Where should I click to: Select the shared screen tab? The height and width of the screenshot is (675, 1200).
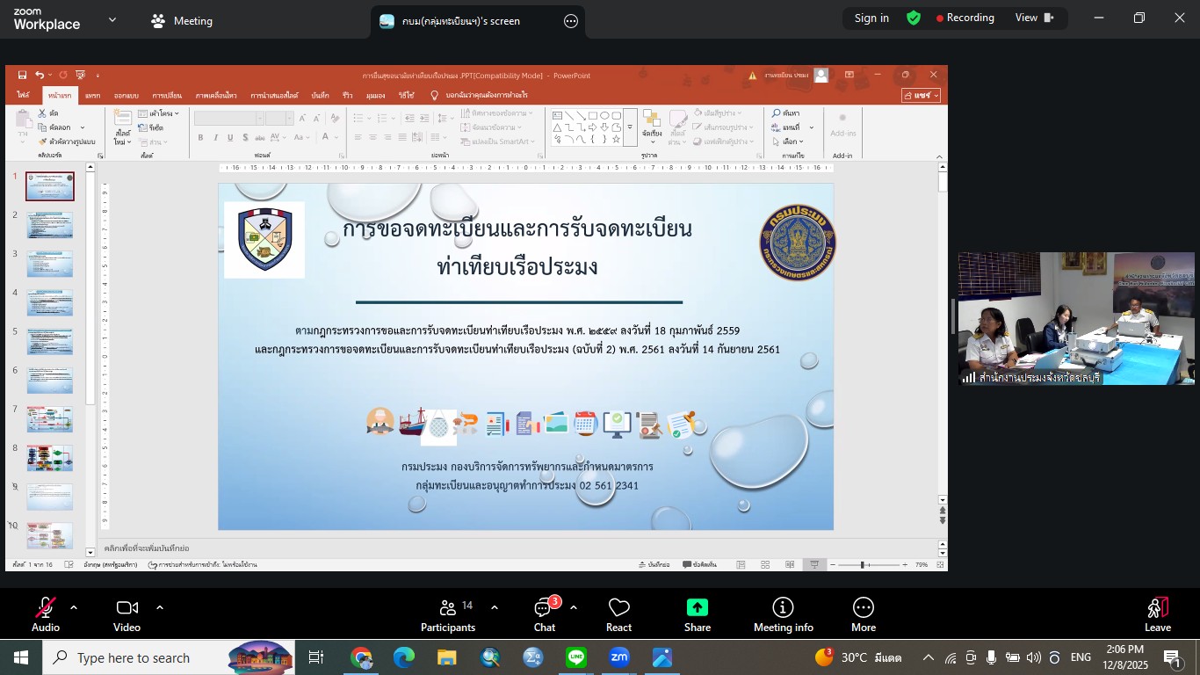[461, 21]
